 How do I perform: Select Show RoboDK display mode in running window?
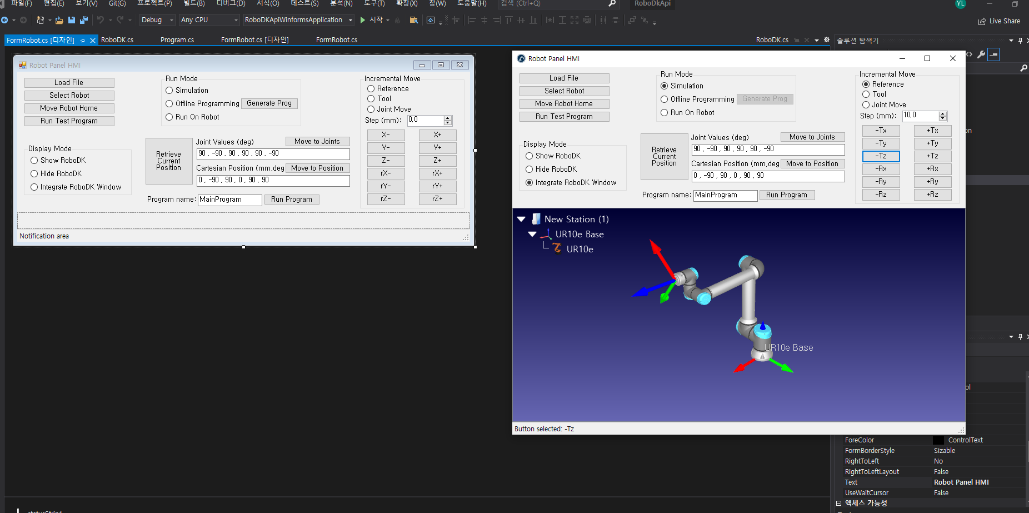click(529, 156)
